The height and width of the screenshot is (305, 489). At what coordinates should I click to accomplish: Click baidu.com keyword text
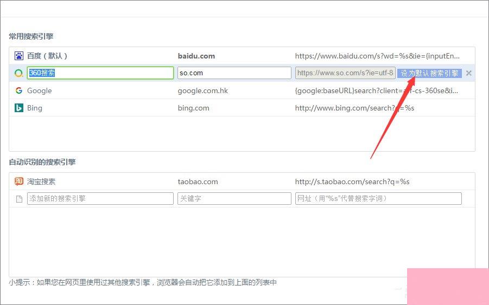coord(196,56)
